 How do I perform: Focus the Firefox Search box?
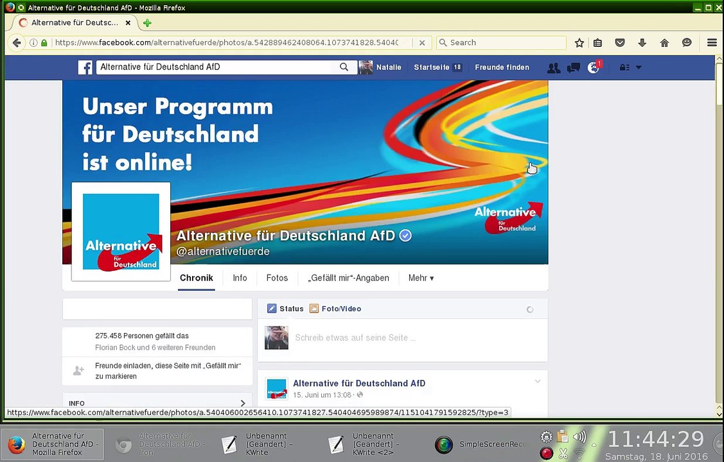tap(501, 42)
